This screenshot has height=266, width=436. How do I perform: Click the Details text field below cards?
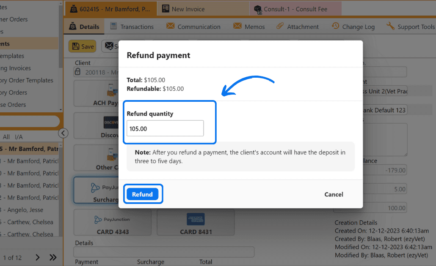coord(163,252)
